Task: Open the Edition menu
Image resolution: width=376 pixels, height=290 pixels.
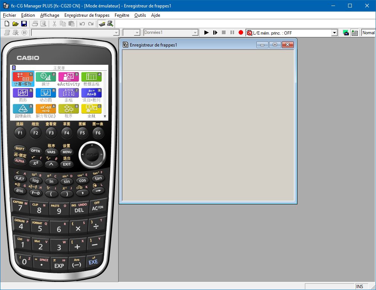Action: coord(28,15)
